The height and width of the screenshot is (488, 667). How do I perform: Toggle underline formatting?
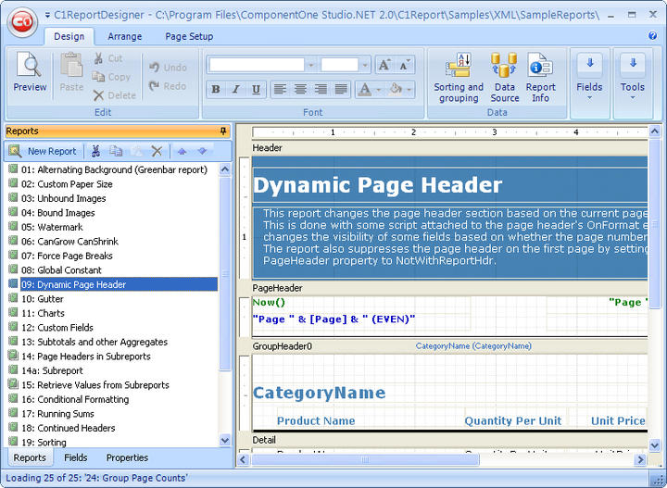(x=256, y=90)
